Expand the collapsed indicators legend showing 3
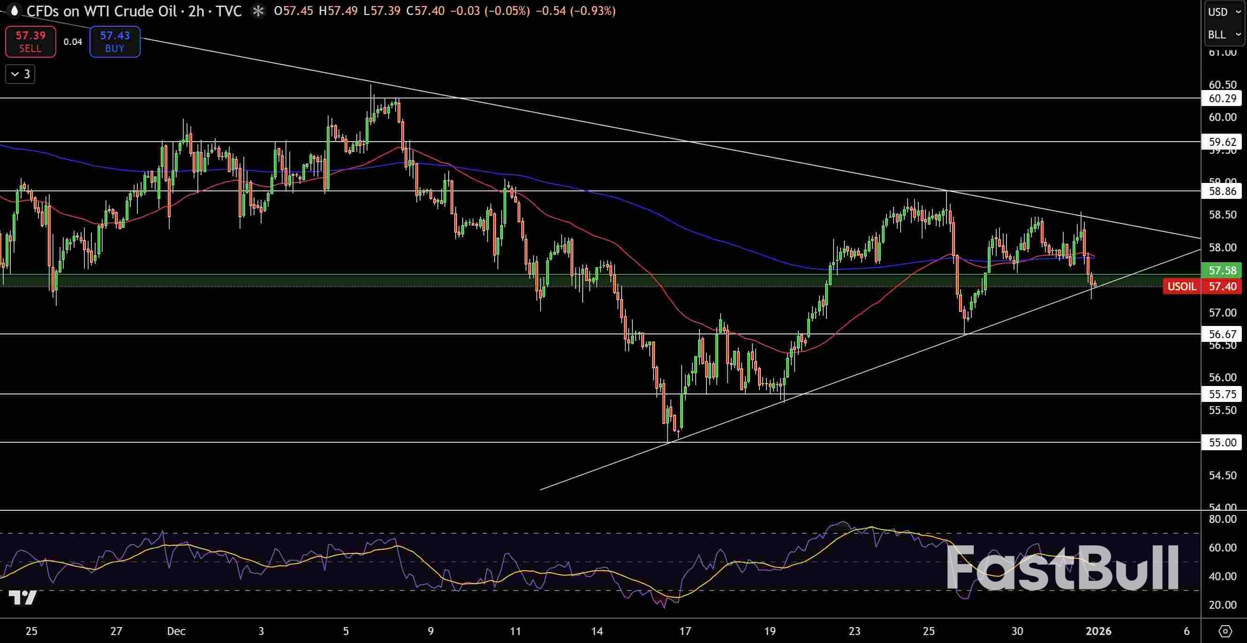Screen dimensions: 1247x643 [x=20, y=74]
